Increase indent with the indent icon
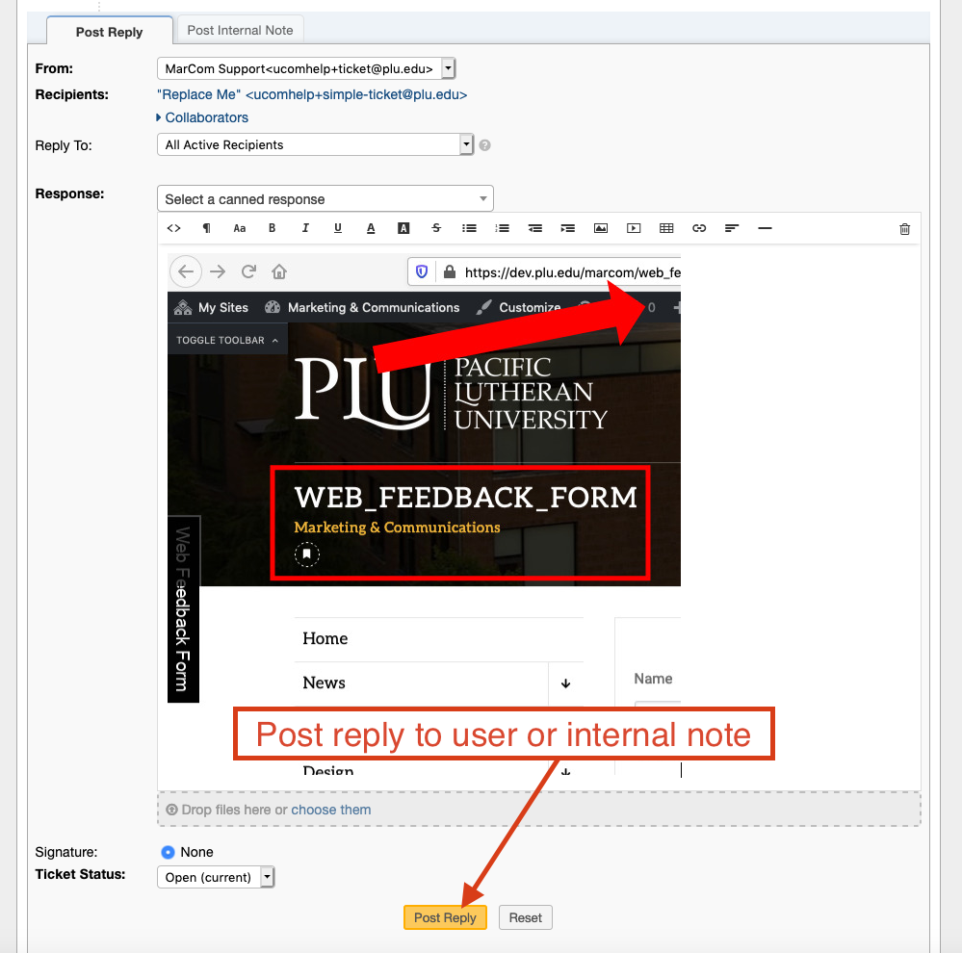Viewport: 962px width, 953px height. [567, 228]
